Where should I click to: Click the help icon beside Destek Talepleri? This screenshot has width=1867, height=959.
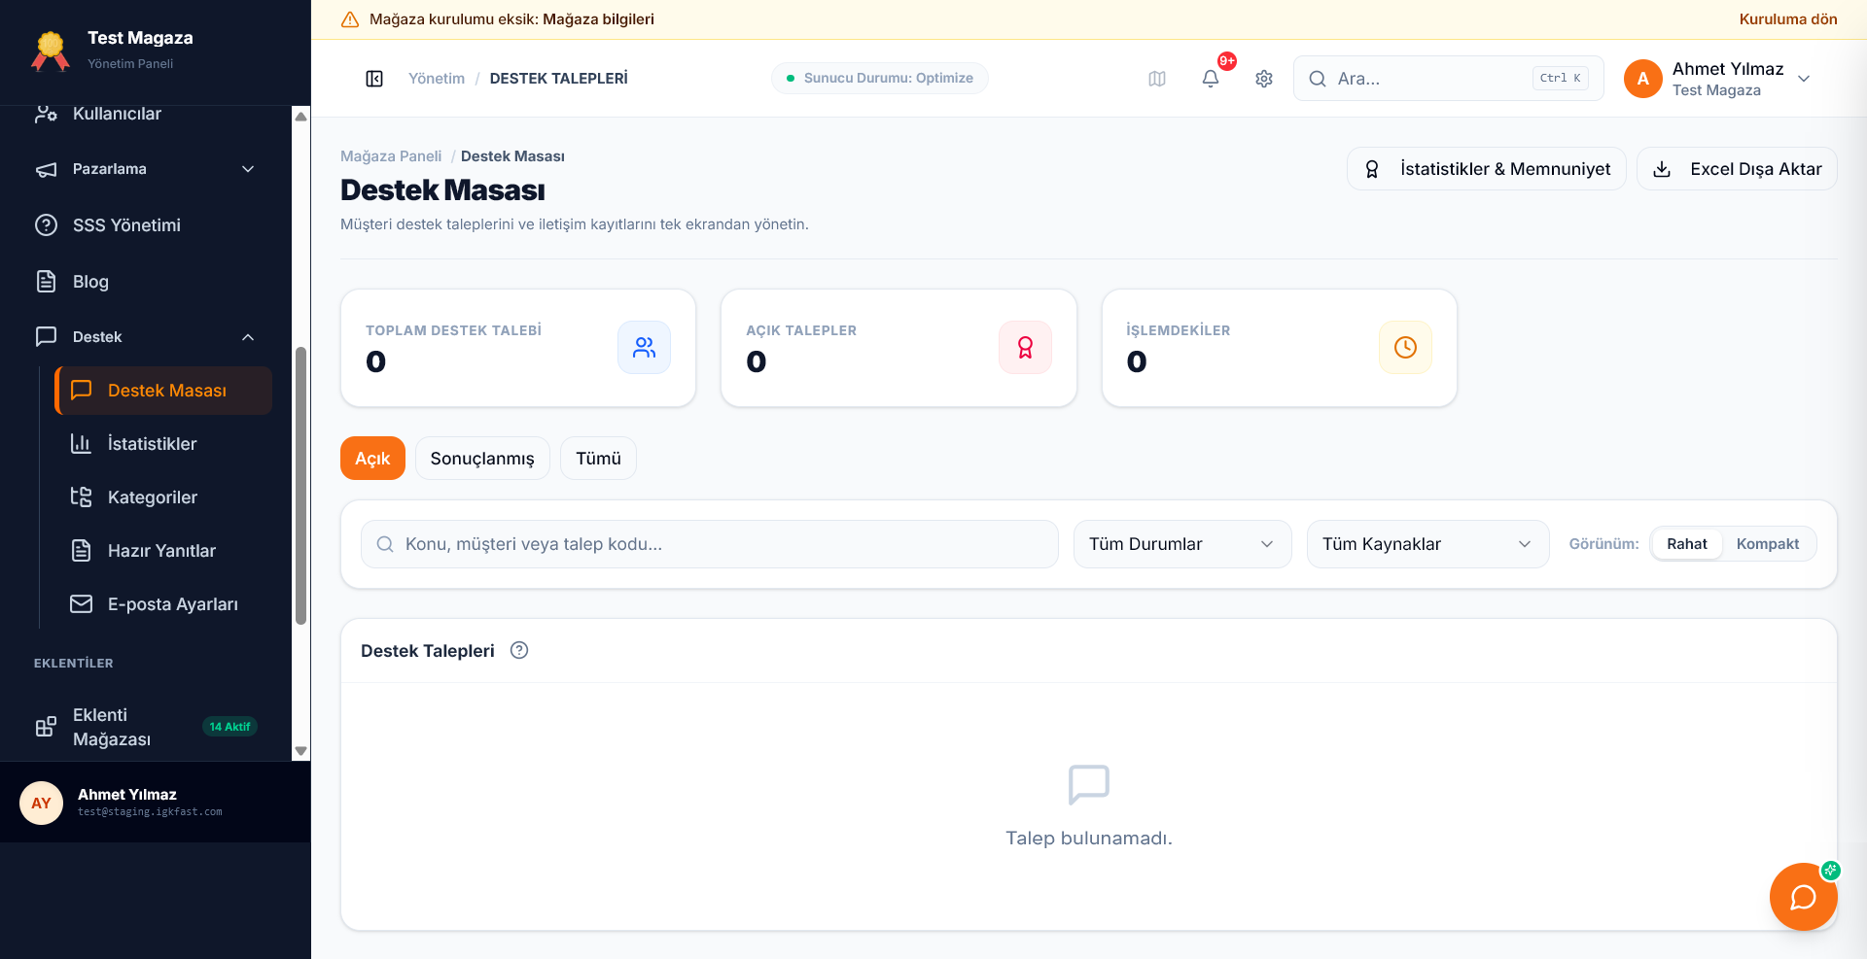(x=519, y=651)
